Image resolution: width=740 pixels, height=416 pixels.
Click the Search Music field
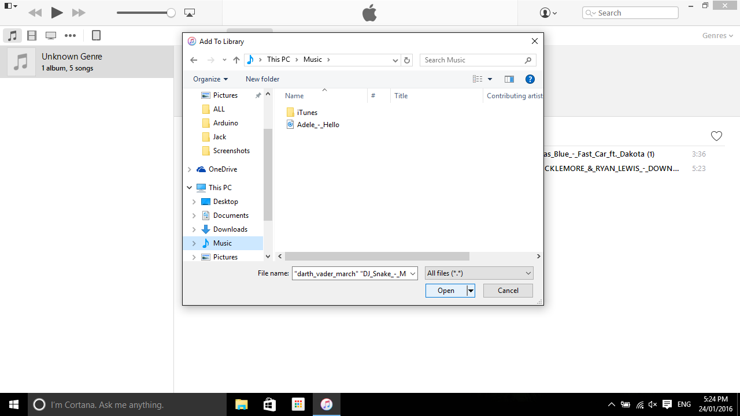click(478, 60)
